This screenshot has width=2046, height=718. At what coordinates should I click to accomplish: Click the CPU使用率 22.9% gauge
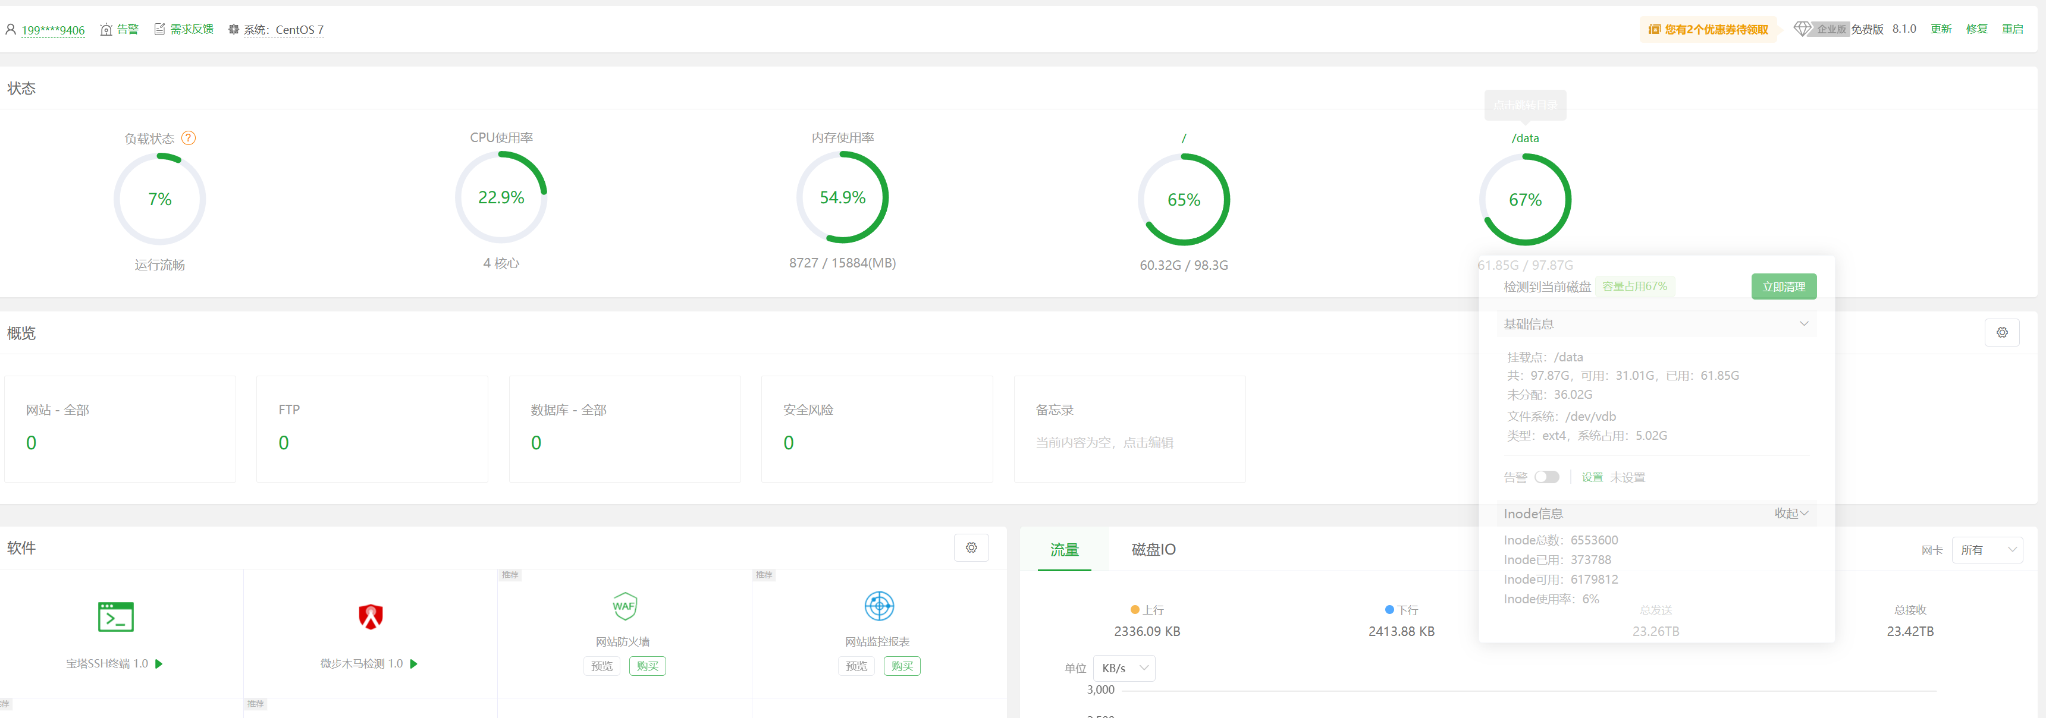tap(501, 197)
